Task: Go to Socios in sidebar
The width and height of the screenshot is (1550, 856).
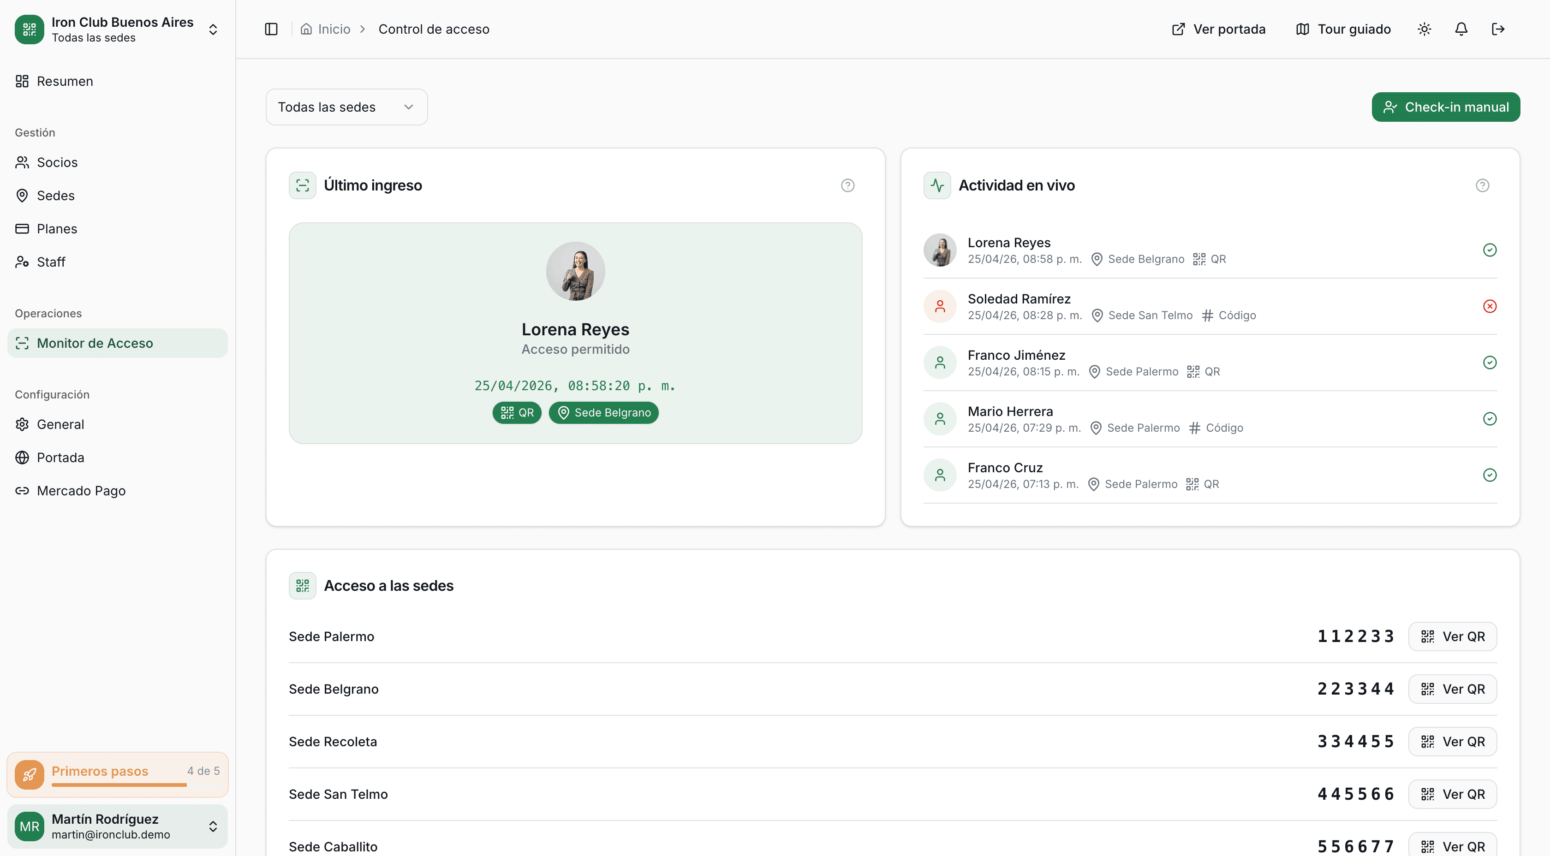Action: [x=57, y=162]
